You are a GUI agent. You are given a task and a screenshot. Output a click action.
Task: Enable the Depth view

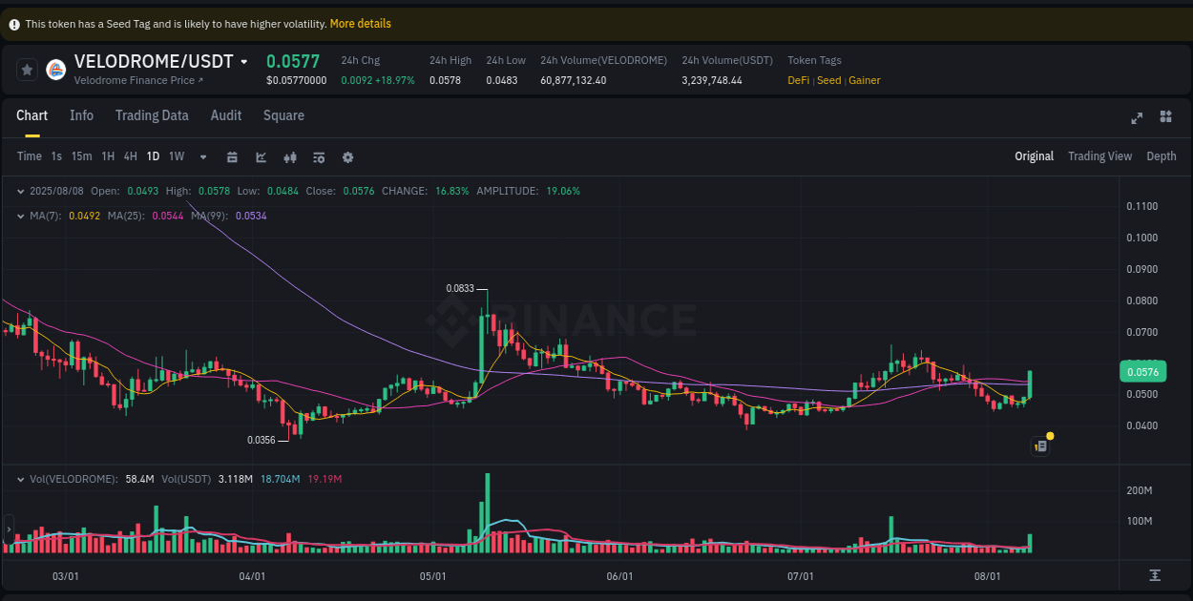click(x=1162, y=155)
